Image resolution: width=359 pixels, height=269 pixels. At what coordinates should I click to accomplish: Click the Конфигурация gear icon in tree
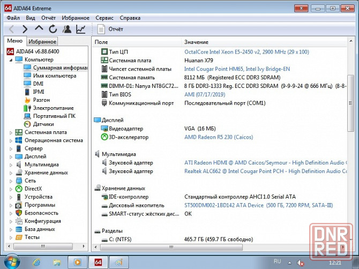(x=19, y=221)
